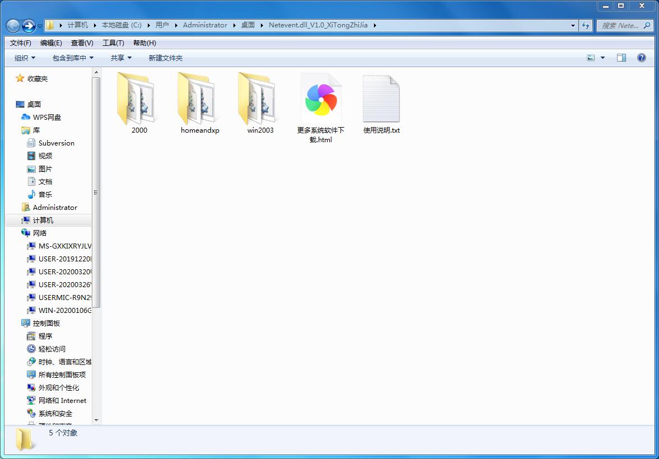
Task: Open the 共享 dropdown
Action: [x=121, y=58]
